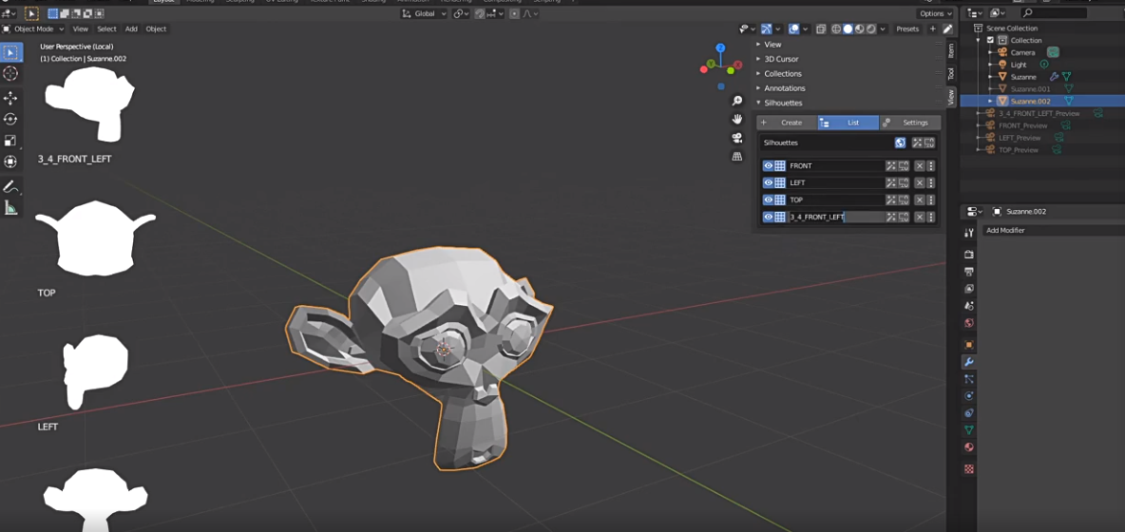Click the wand icon on TOP row
Screen dimensions: 1125x532
pos(891,200)
